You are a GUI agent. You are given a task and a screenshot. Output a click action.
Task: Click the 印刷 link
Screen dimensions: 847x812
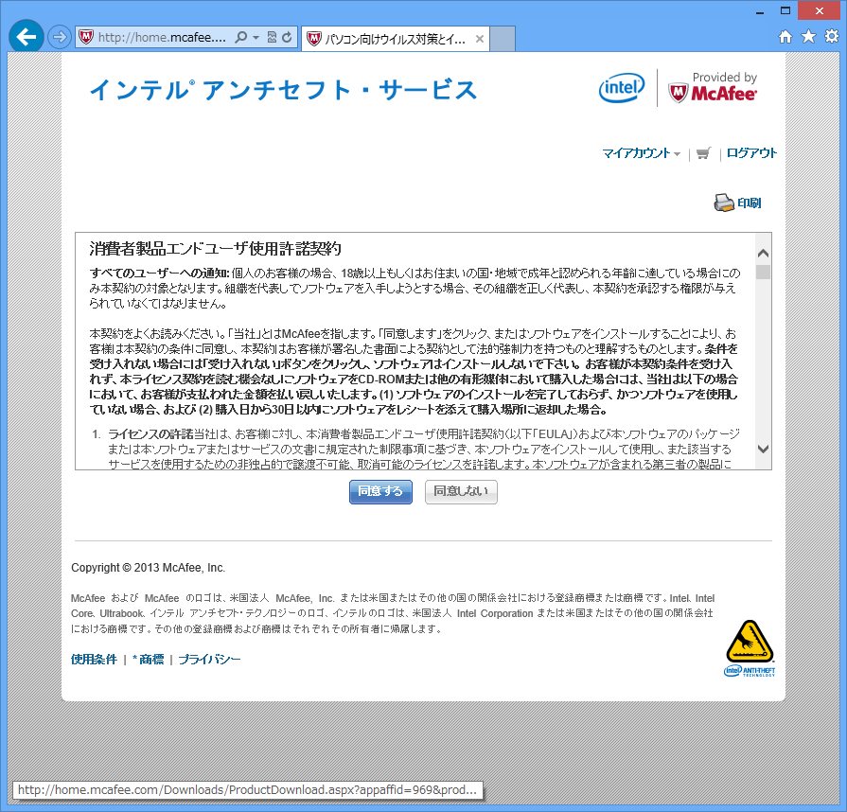click(750, 203)
